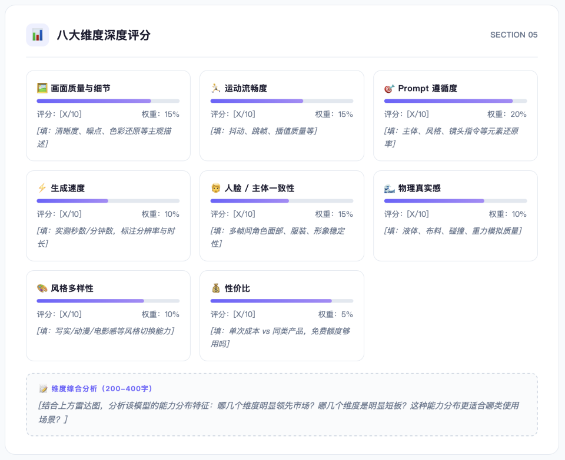Click the 风格多样性 score progress bar

pyautogui.click(x=108, y=301)
